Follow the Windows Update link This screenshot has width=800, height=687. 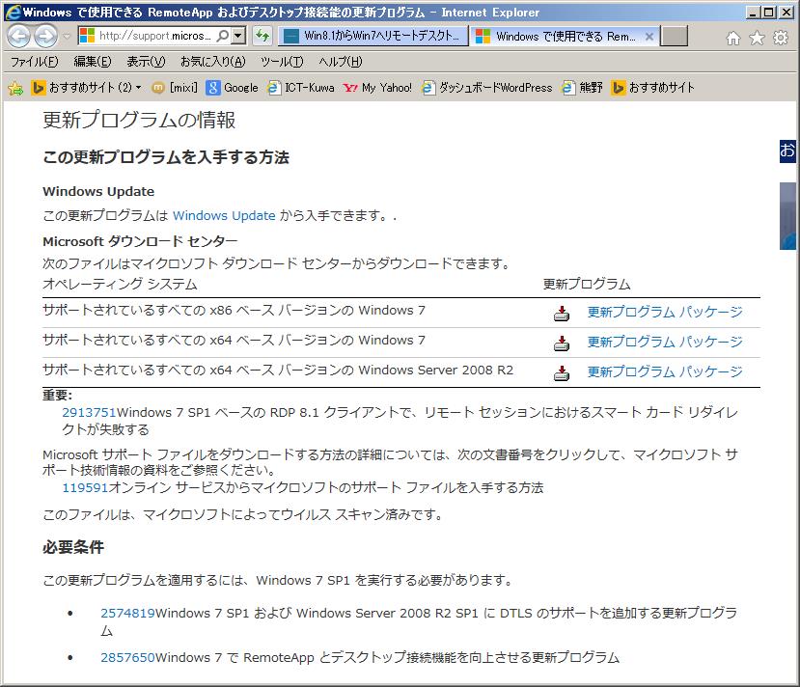tap(224, 216)
